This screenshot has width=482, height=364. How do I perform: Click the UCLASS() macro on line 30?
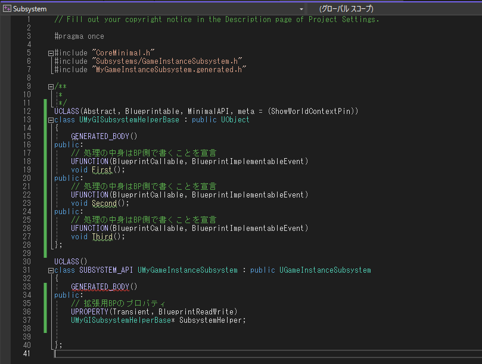(x=71, y=262)
